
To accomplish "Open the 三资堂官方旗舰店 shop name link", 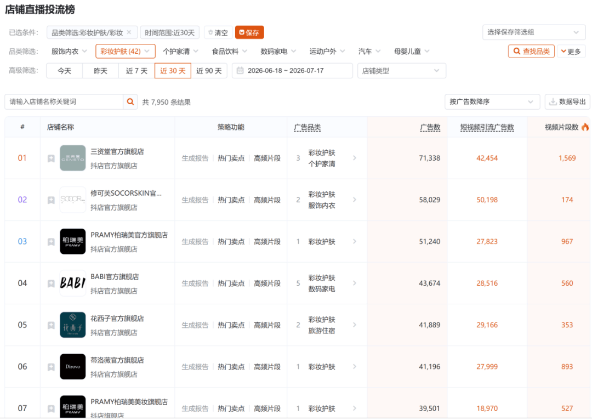I will click(x=117, y=151).
